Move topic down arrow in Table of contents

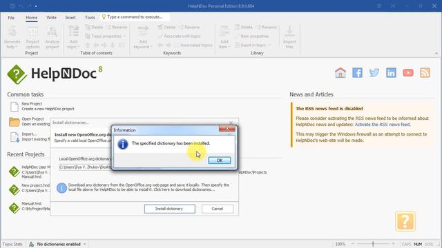(113, 45)
